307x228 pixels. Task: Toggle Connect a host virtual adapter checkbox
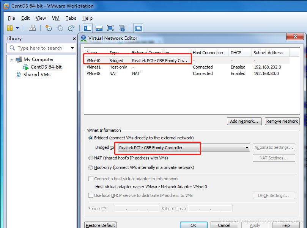[x=91, y=179]
